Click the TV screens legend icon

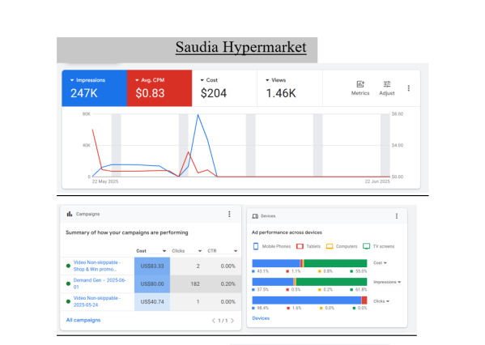(x=366, y=246)
